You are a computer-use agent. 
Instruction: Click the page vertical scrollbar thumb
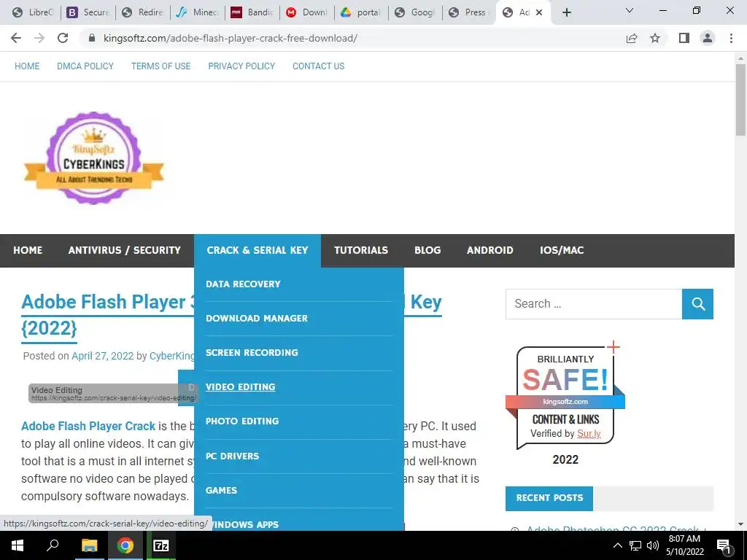[x=740, y=100]
